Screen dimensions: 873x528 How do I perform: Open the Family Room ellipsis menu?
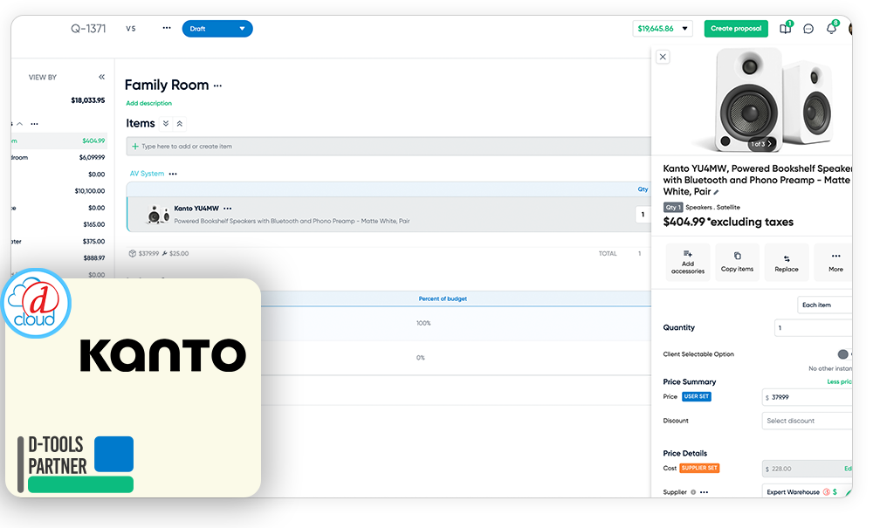(x=217, y=86)
